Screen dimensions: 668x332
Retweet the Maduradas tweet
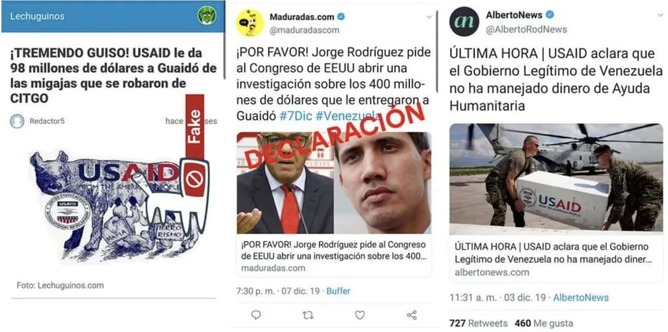[x=308, y=315]
